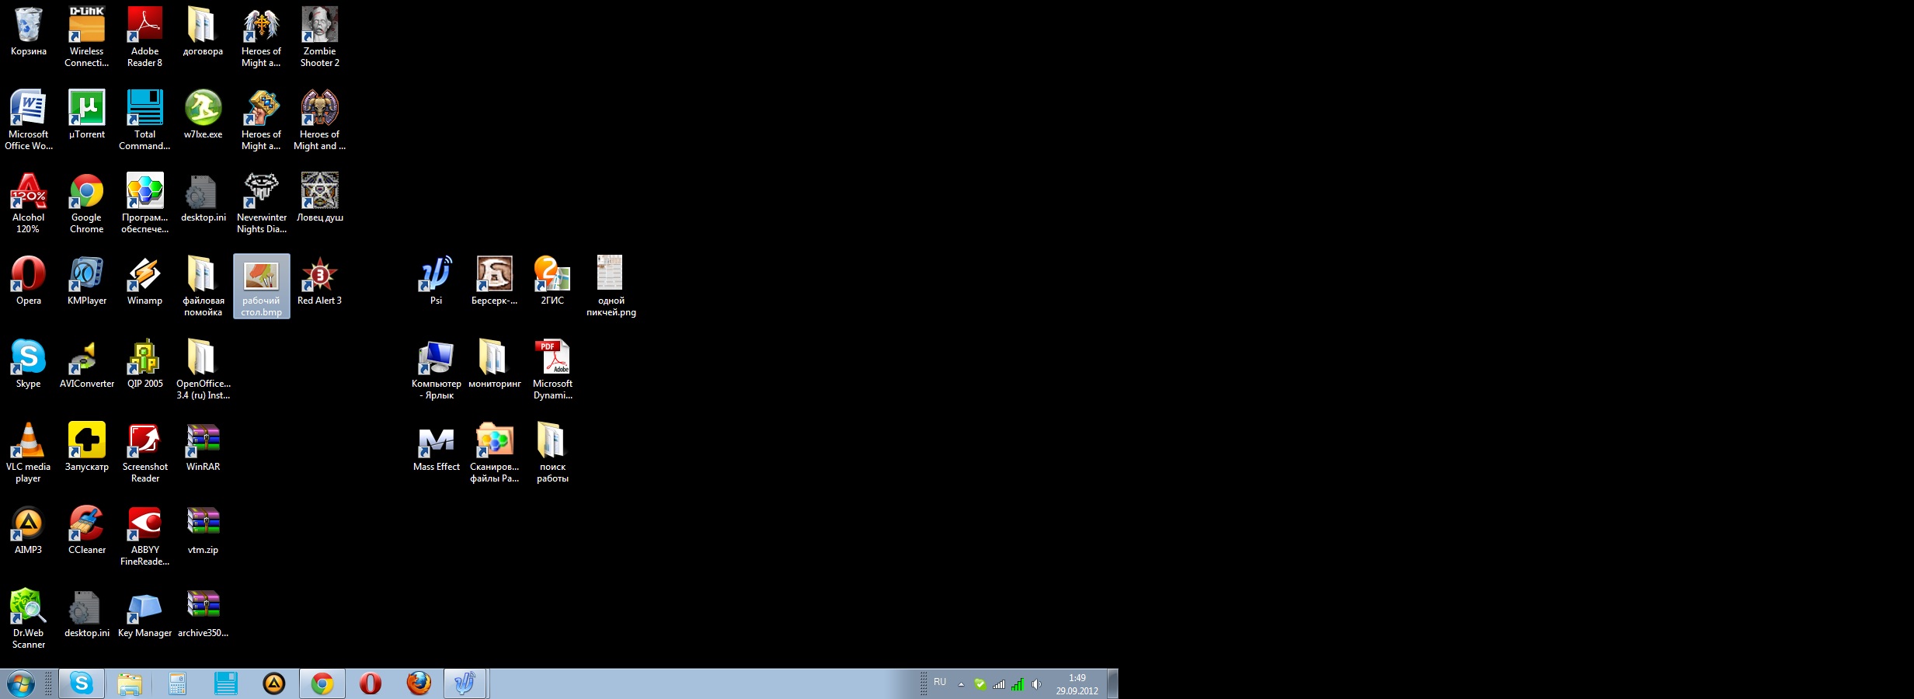Select the Корзина recycle bin icon
This screenshot has width=1914, height=699.
pyautogui.click(x=29, y=33)
